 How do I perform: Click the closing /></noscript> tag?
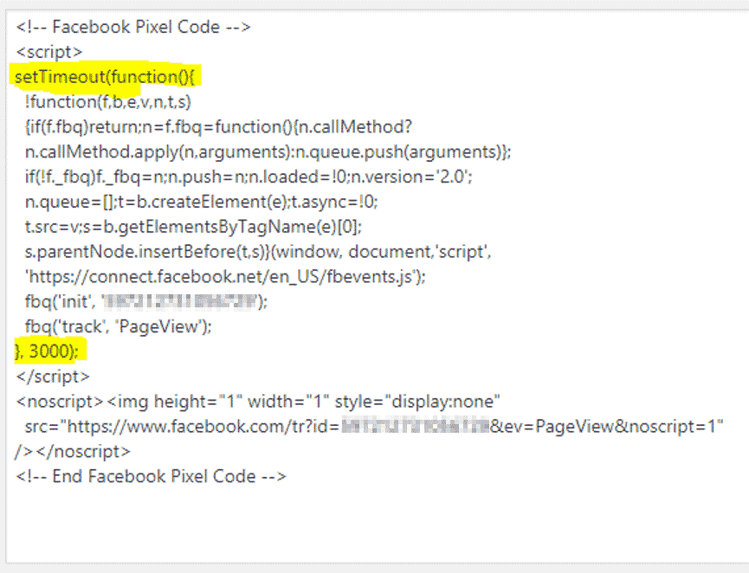[72, 452]
